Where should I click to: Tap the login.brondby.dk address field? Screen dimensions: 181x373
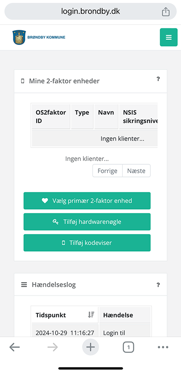[x=90, y=11]
